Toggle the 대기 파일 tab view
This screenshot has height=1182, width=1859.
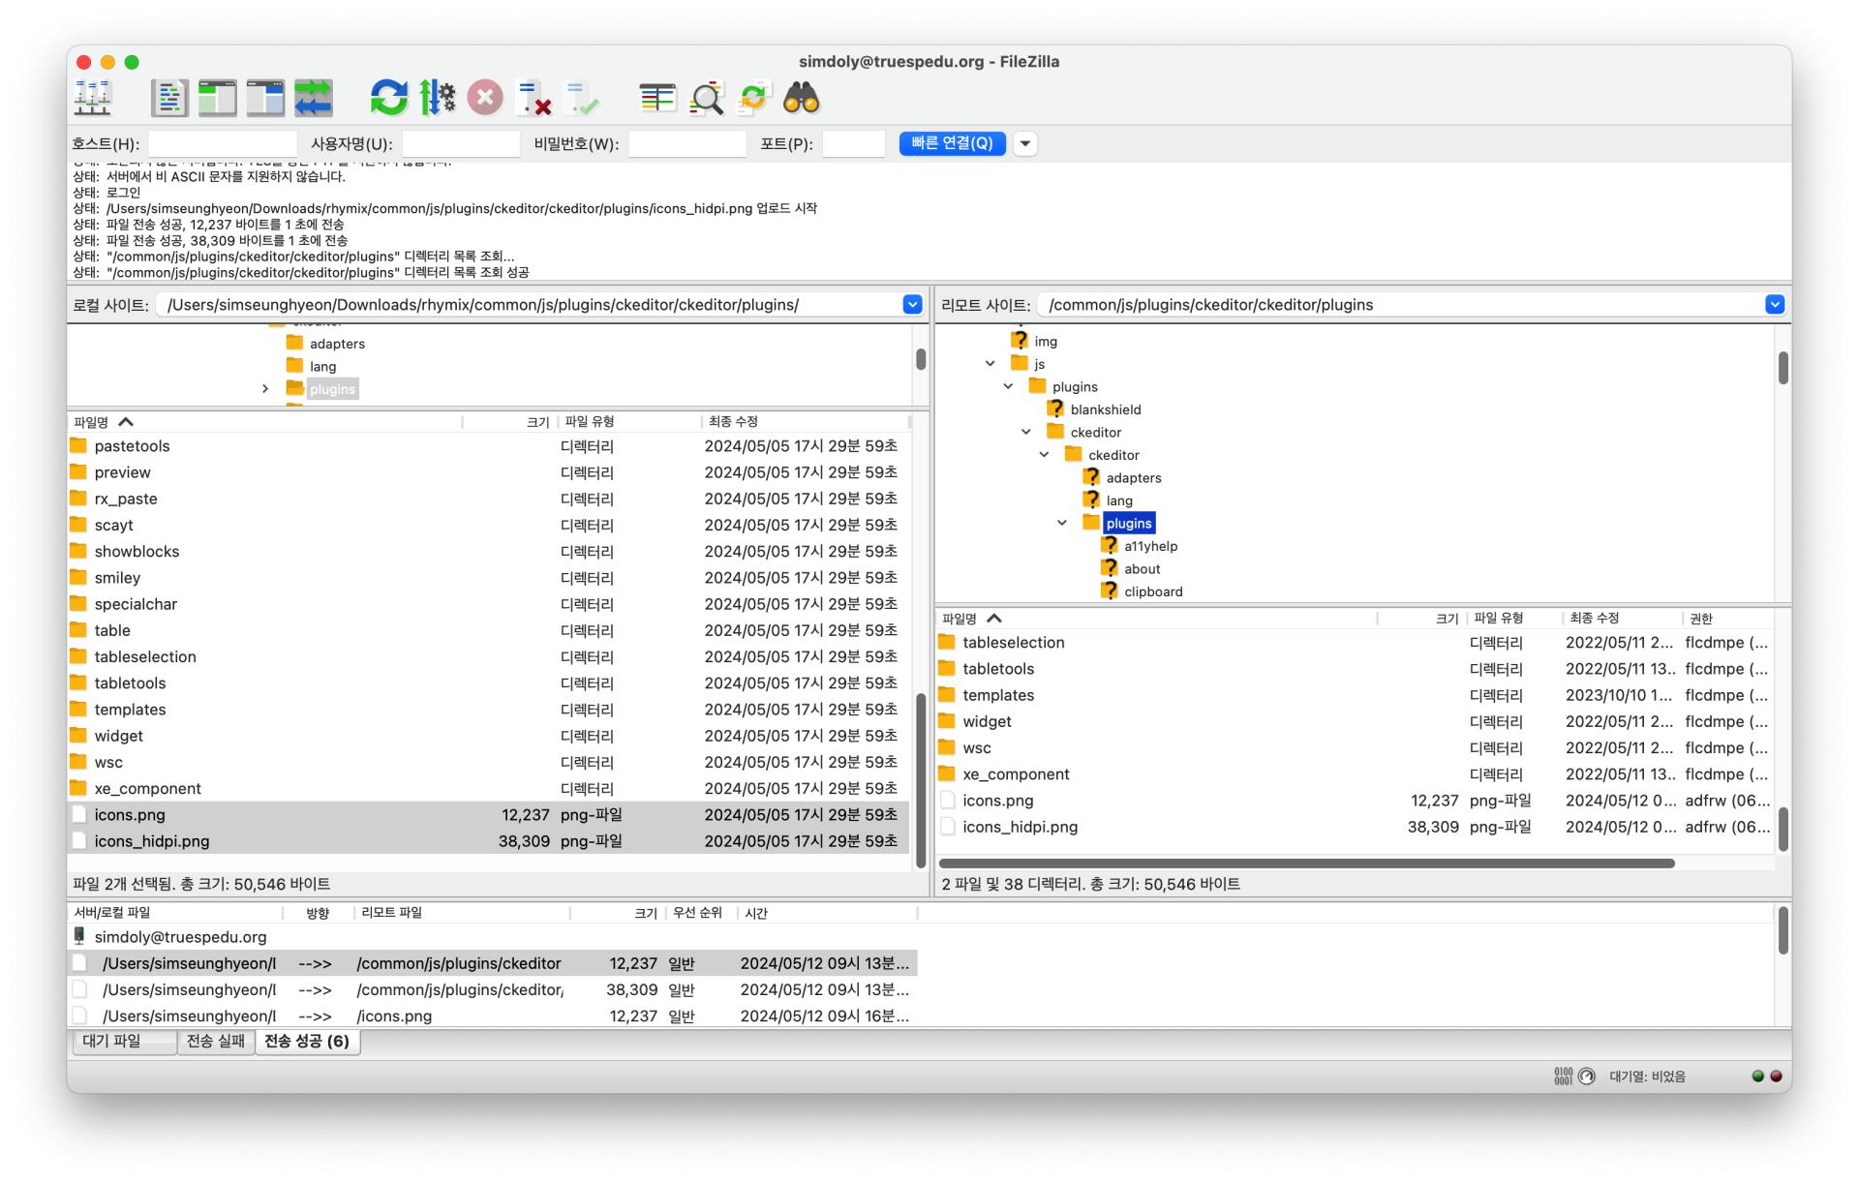pyautogui.click(x=121, y=1040)
